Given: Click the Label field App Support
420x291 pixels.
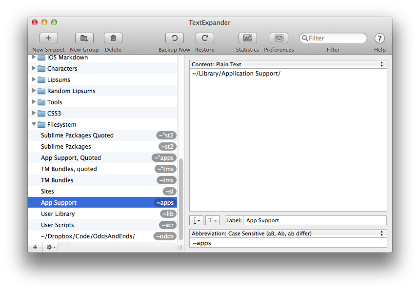Looking at the screenshot, I should [x=315, y=220].
